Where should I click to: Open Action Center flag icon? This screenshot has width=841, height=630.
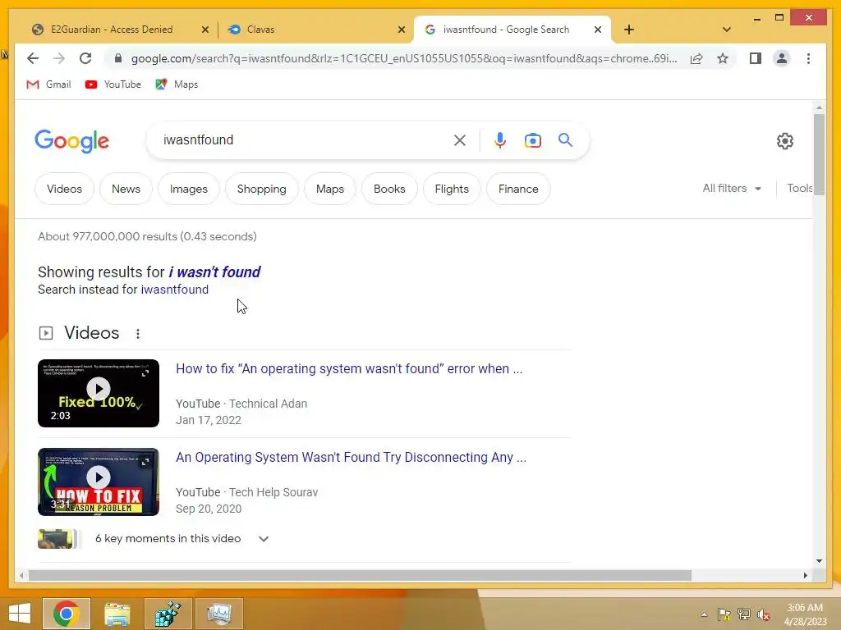(x=724, y=614)
